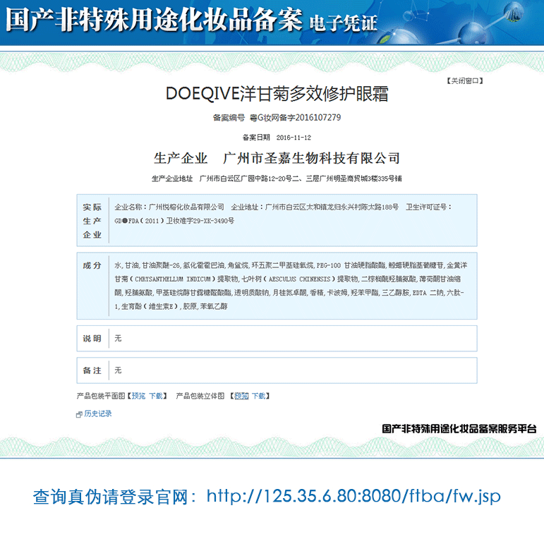
Task: Click the header title 国产非特殊用途化妆品备案
Action: point(154,20)
